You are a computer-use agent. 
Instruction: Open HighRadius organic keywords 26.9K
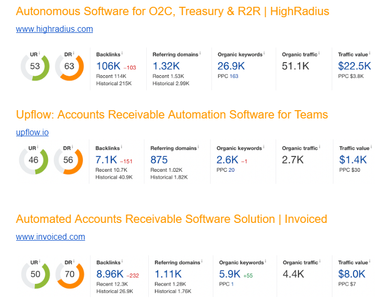(231, 66)
